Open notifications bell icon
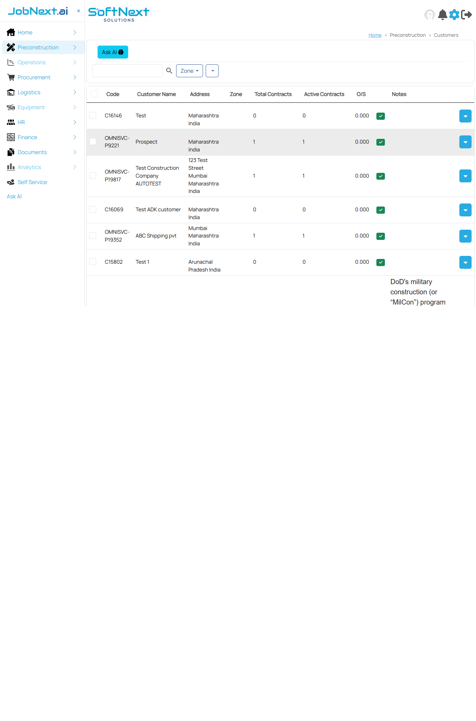The width and height of the screenshot is (476, 721). tap(442, 15)
